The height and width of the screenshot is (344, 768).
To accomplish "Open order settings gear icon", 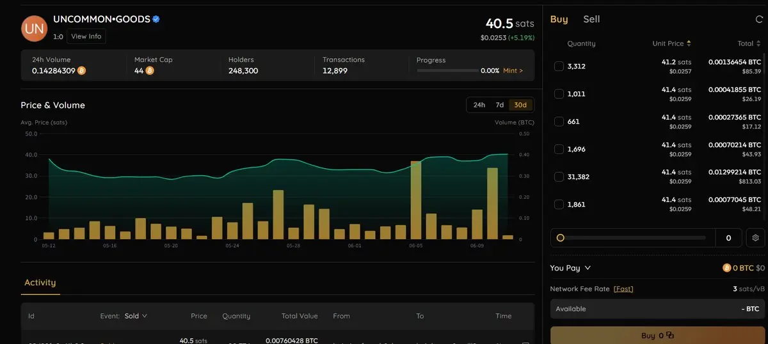I will [756, 238].
